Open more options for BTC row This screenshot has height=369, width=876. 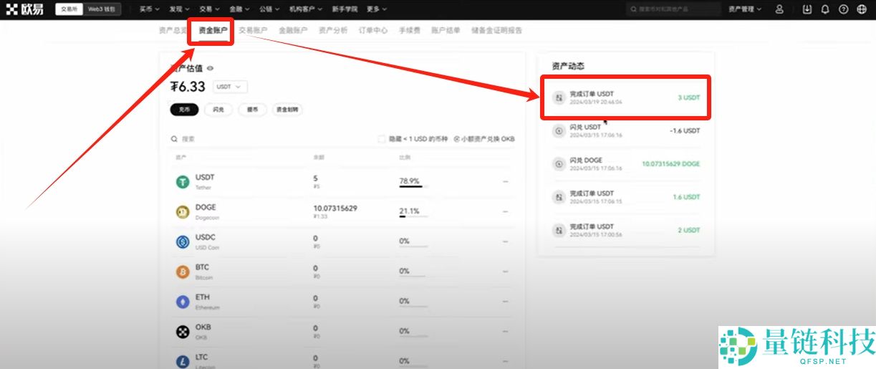506,272
